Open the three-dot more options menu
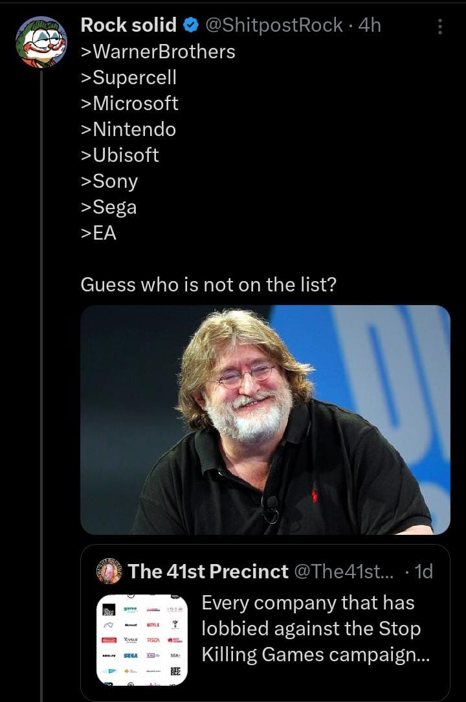The width and height of the screenshot is (466, 702). coord(440,27)
